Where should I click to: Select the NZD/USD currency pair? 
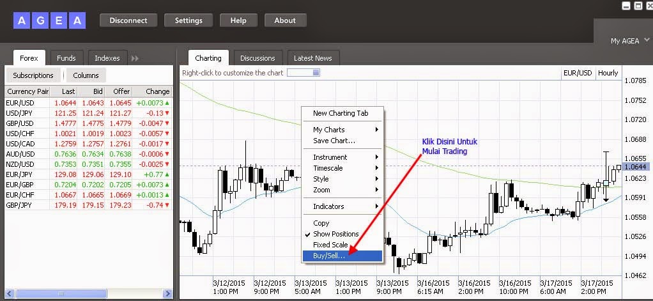(x=20, y=164)
